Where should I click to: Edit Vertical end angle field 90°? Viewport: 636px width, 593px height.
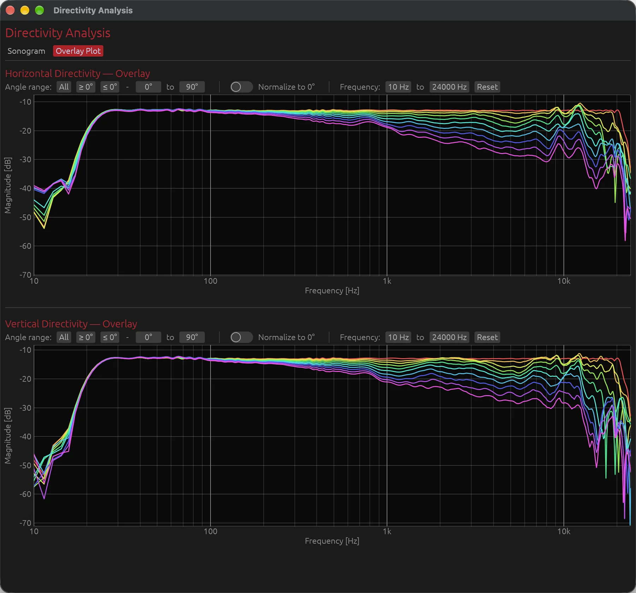(192, 337)
